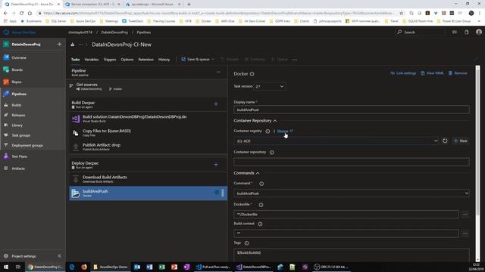Select the Copy Files task
This screenshot has height=272, width=485.
point(149,133)
